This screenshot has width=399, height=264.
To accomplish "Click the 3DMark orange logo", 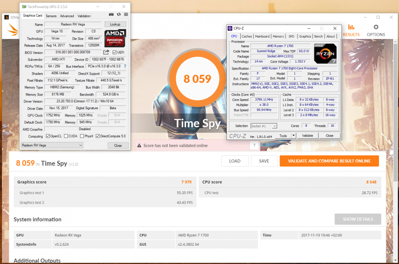I will point(13,30).
